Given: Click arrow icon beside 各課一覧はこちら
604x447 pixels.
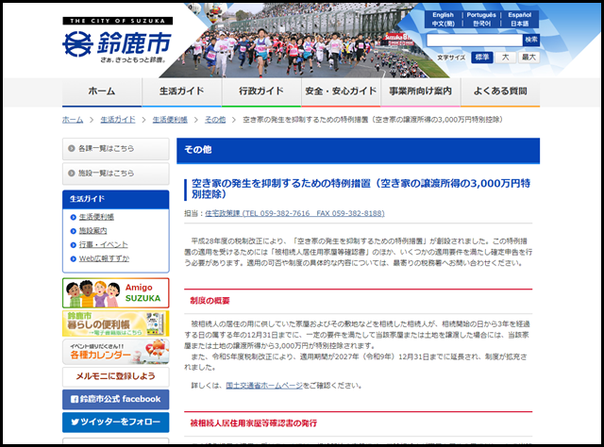Looking at the screenshot, I should (72, 148).
